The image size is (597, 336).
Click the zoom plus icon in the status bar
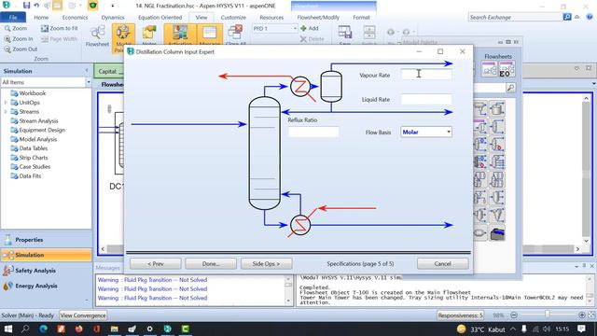582,315
